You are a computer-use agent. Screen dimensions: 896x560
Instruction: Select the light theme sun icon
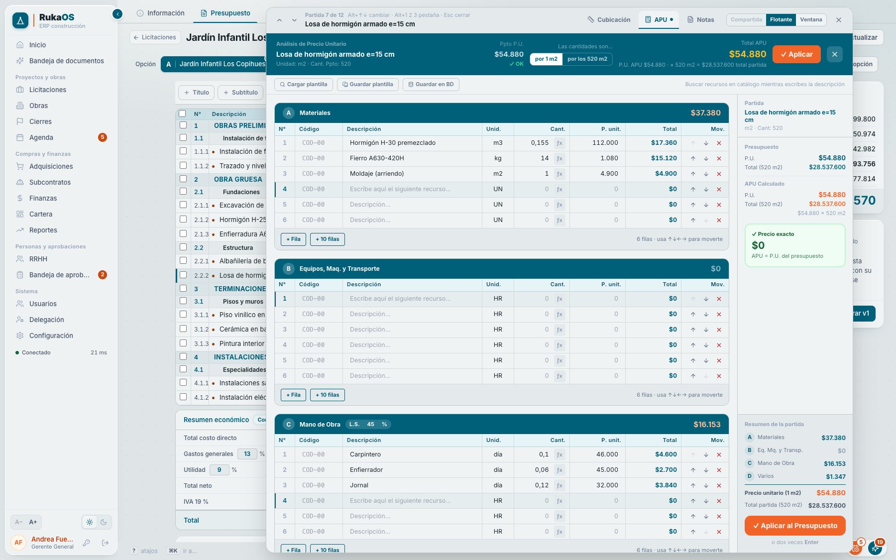90,522
